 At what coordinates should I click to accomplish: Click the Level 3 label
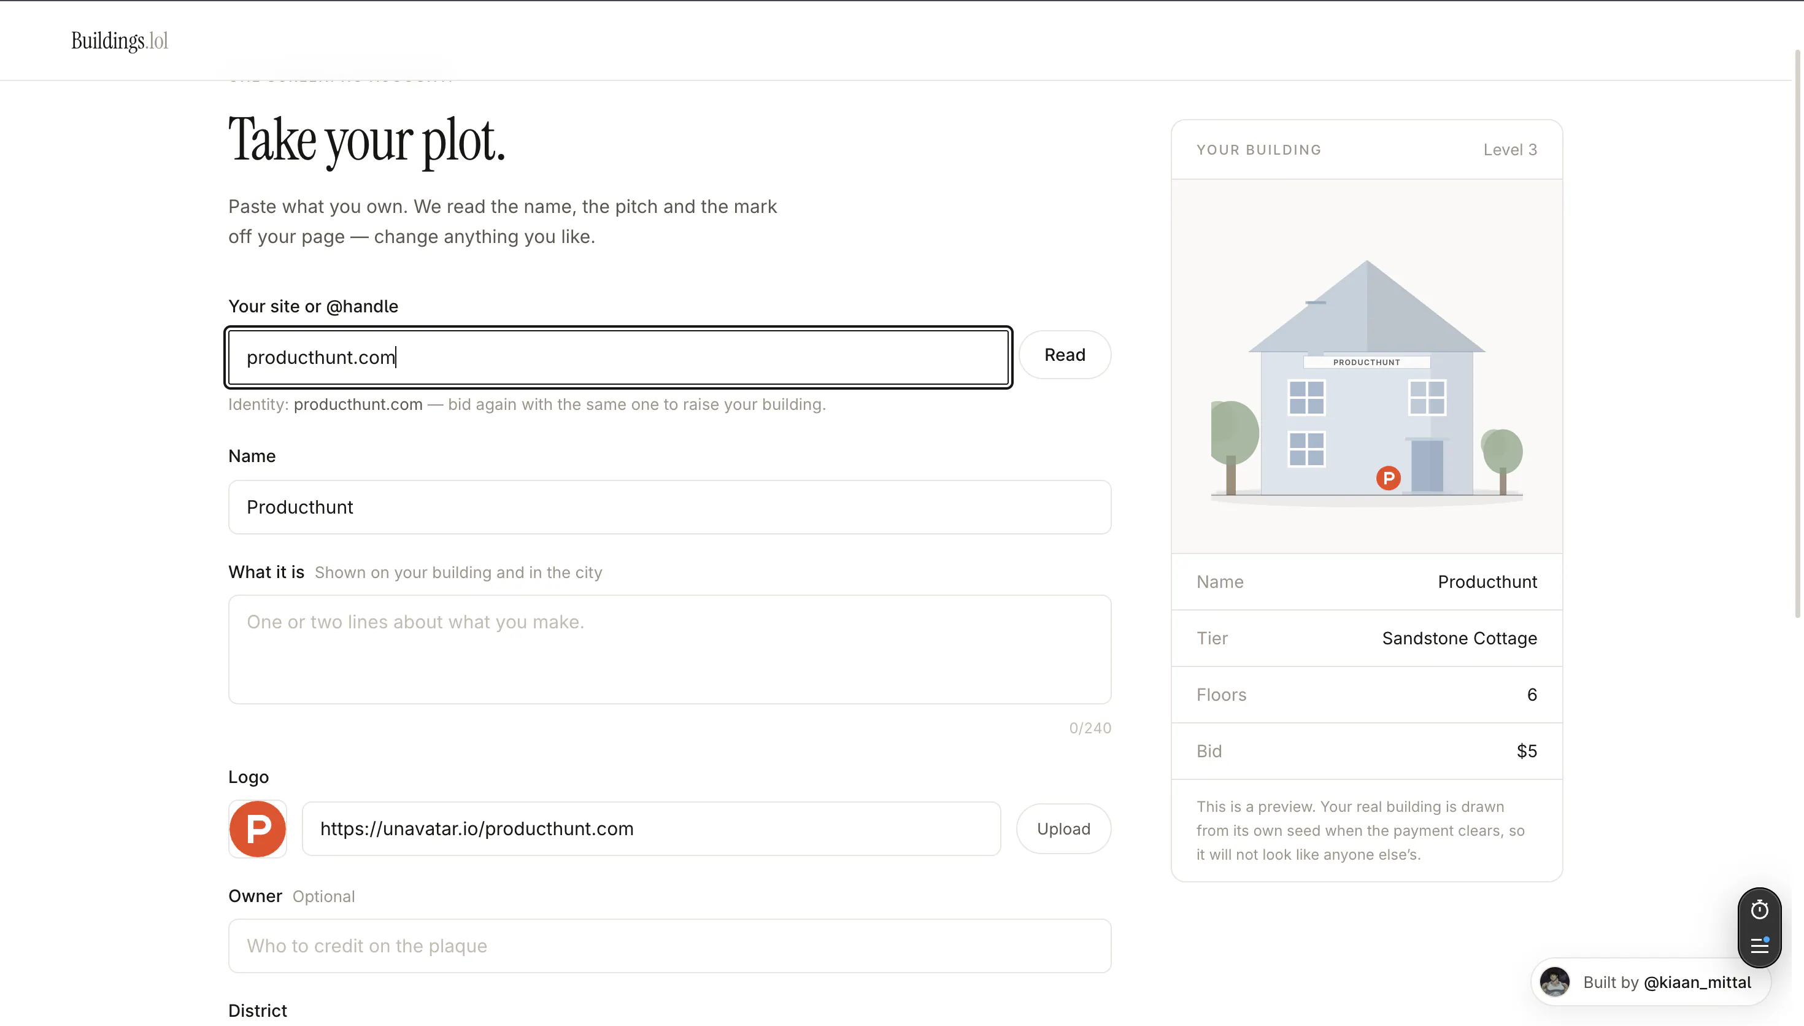1510,150
